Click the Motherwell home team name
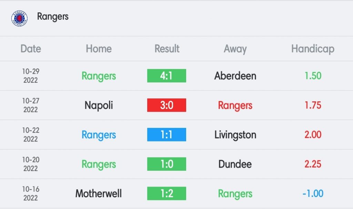This screenshot has height=209, width=353. 99,194
